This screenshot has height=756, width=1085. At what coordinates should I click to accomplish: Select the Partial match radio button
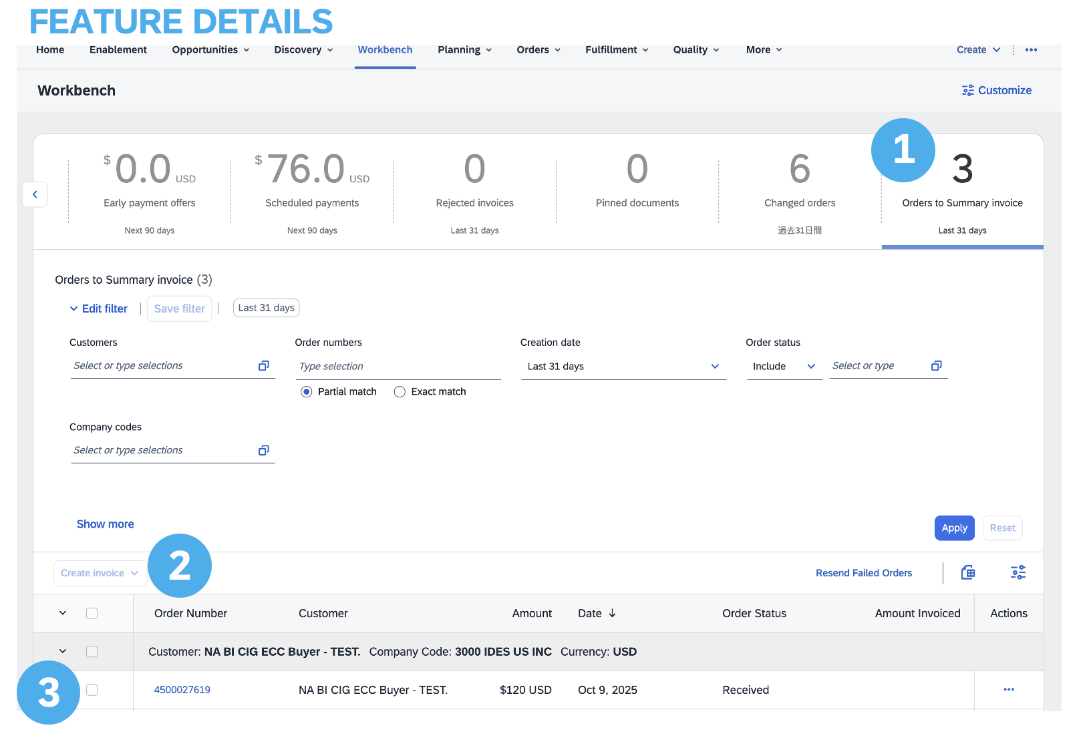coord(306,392)
